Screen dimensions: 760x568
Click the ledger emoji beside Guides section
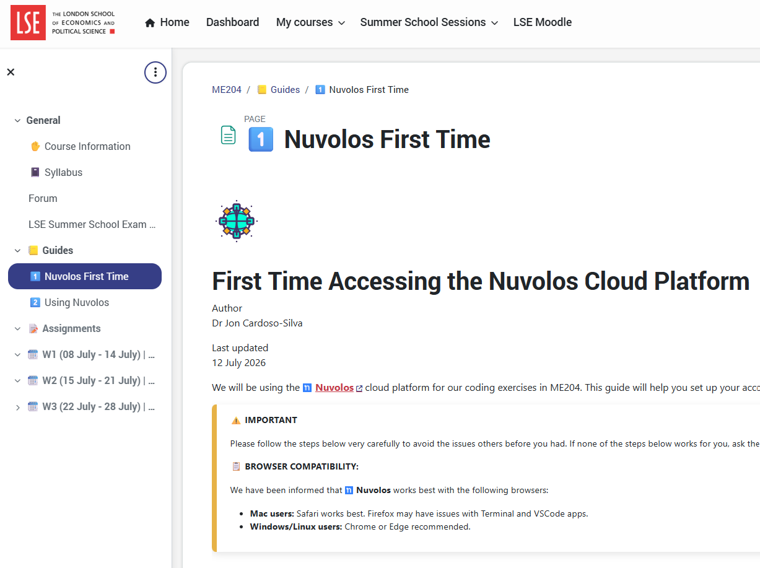pos(33,250)
